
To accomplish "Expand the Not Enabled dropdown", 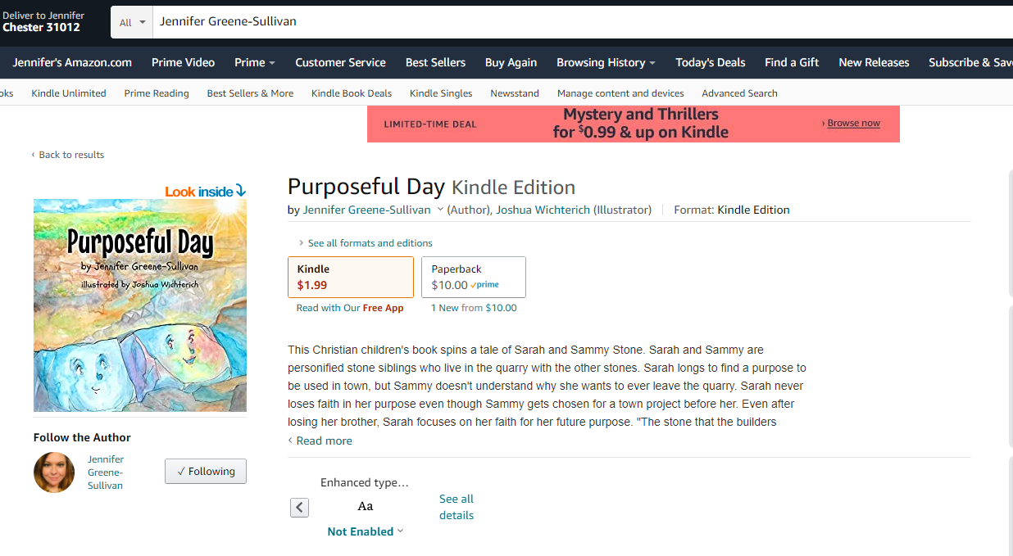I will pos(366,531).
